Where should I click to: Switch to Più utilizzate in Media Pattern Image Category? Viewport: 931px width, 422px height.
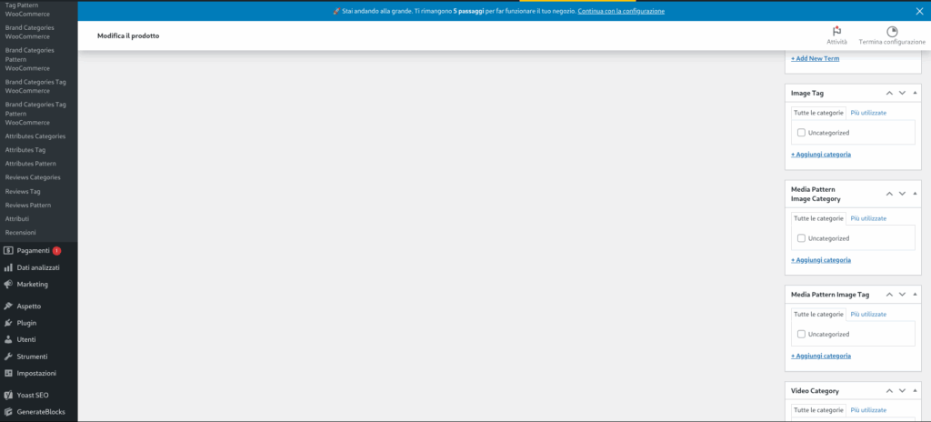(x=868, y=218)
